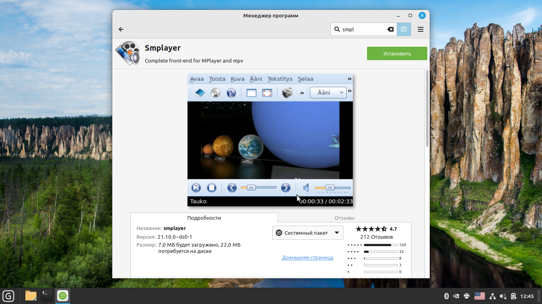The image size is (542, 304).
Task: Go back using the left arrow
Action: [x=121, y=29]
